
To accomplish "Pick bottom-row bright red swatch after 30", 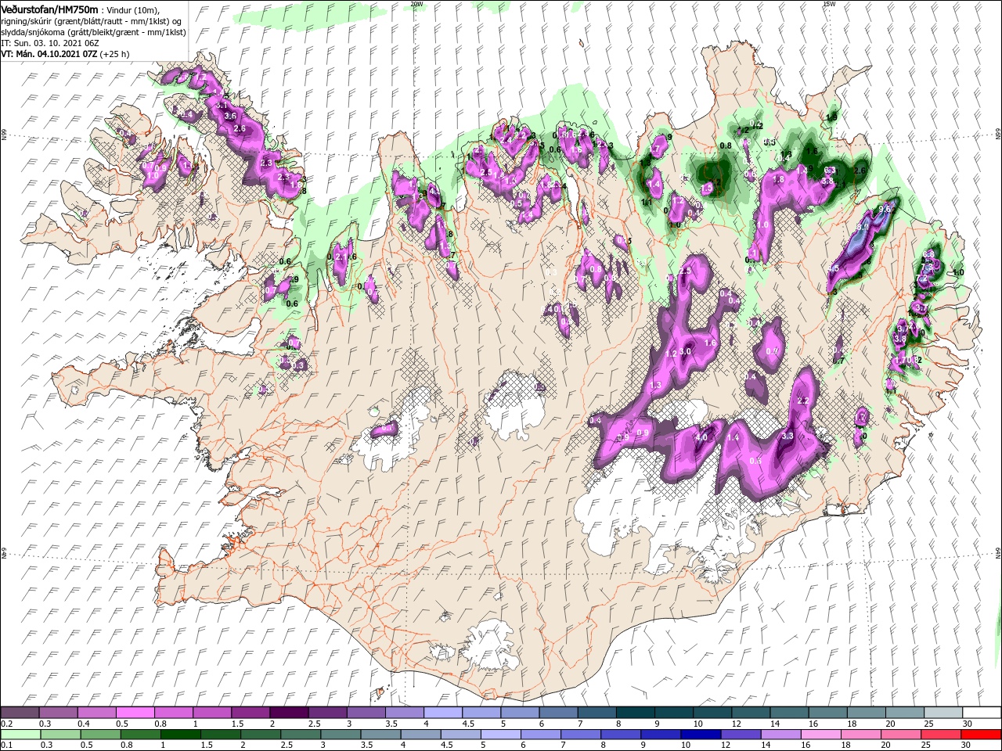I will point(982,734).
